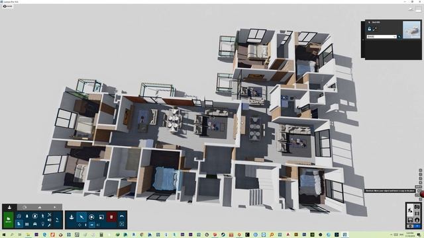Choose the free move option
This screenshot has width=424, height=238.
tap(79, 225)
